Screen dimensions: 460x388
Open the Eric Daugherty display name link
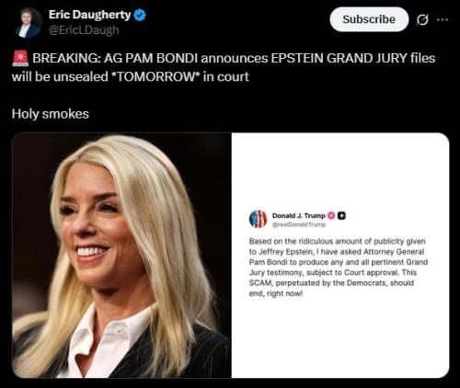[89, 15]
